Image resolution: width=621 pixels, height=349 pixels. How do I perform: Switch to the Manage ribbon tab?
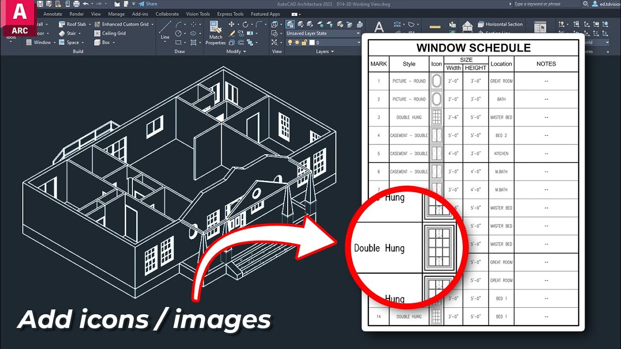(x=116, y=14)
